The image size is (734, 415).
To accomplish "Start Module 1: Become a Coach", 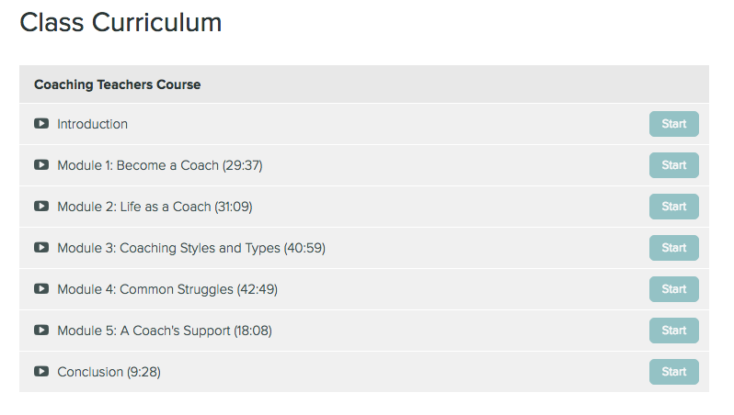I will (673, 165).
